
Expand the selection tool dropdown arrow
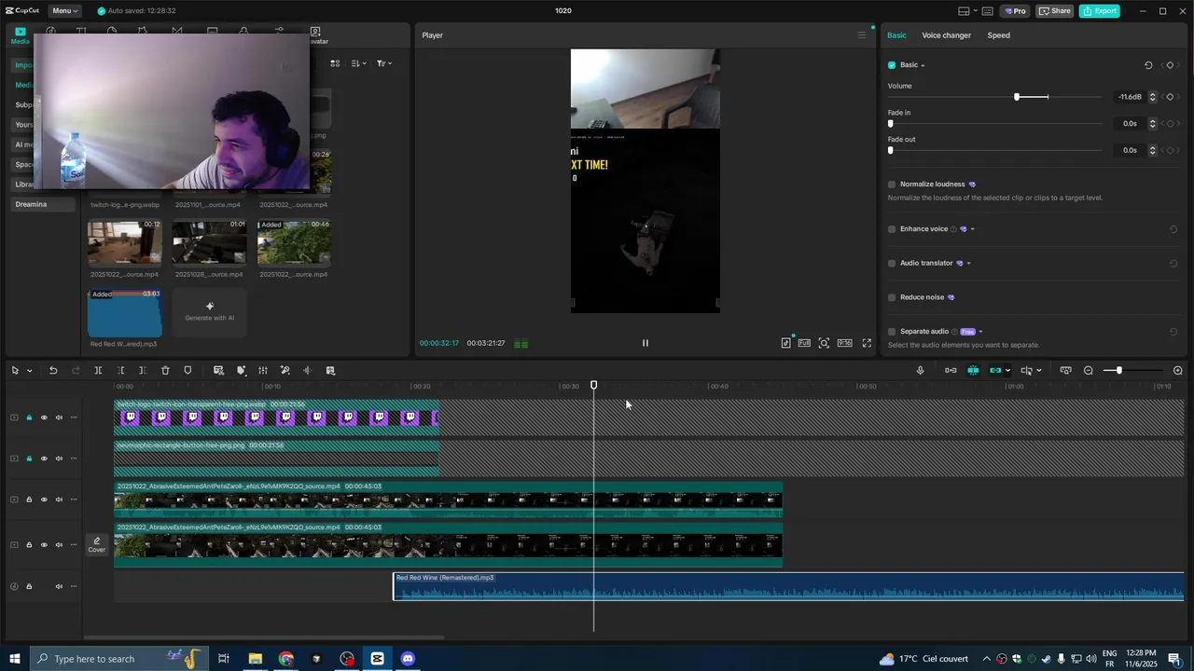point(29,371)
